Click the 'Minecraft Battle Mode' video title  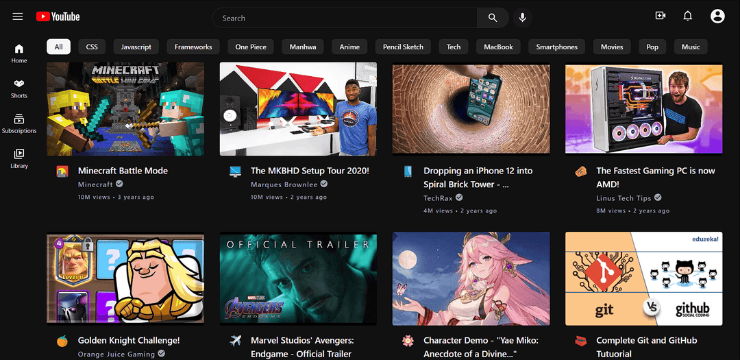pyautogui.click(x=123, y=171)
